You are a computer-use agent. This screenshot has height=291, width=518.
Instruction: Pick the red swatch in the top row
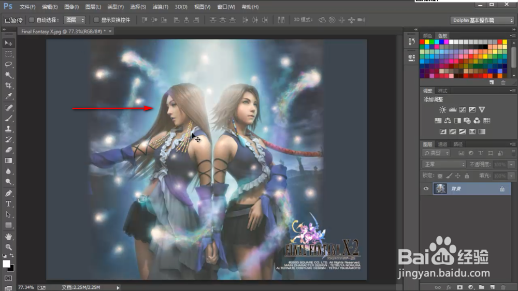(x=422, y=42)
